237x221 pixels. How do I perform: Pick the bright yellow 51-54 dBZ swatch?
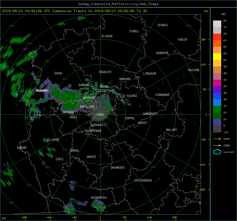click(217, 56)
